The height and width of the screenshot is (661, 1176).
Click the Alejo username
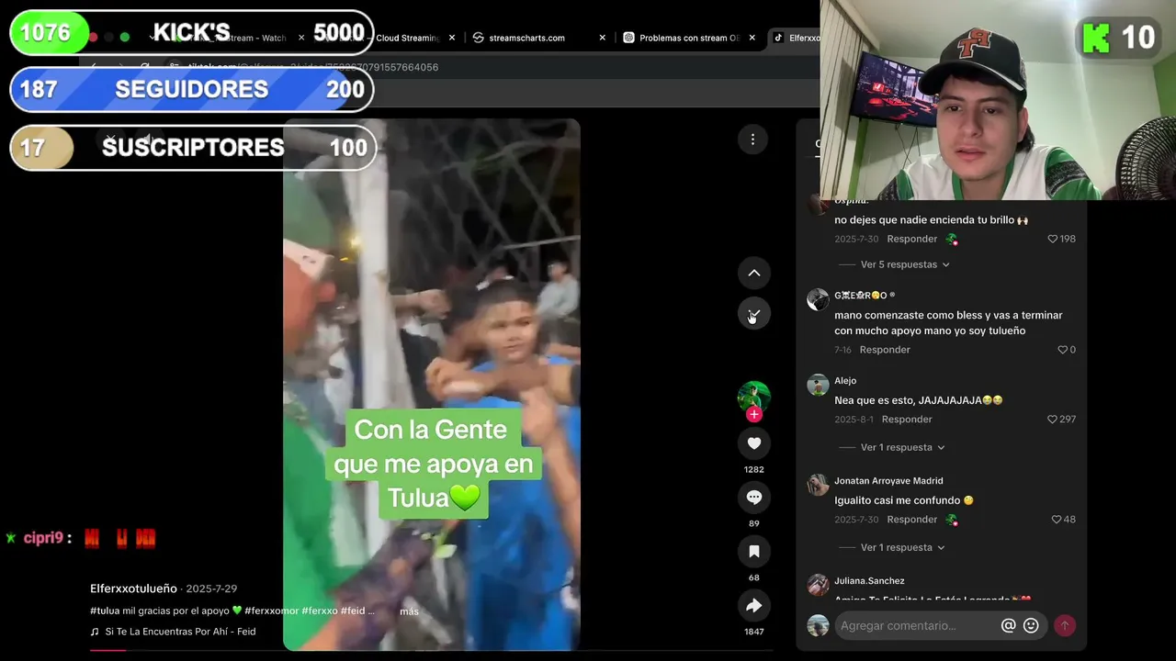845,381
